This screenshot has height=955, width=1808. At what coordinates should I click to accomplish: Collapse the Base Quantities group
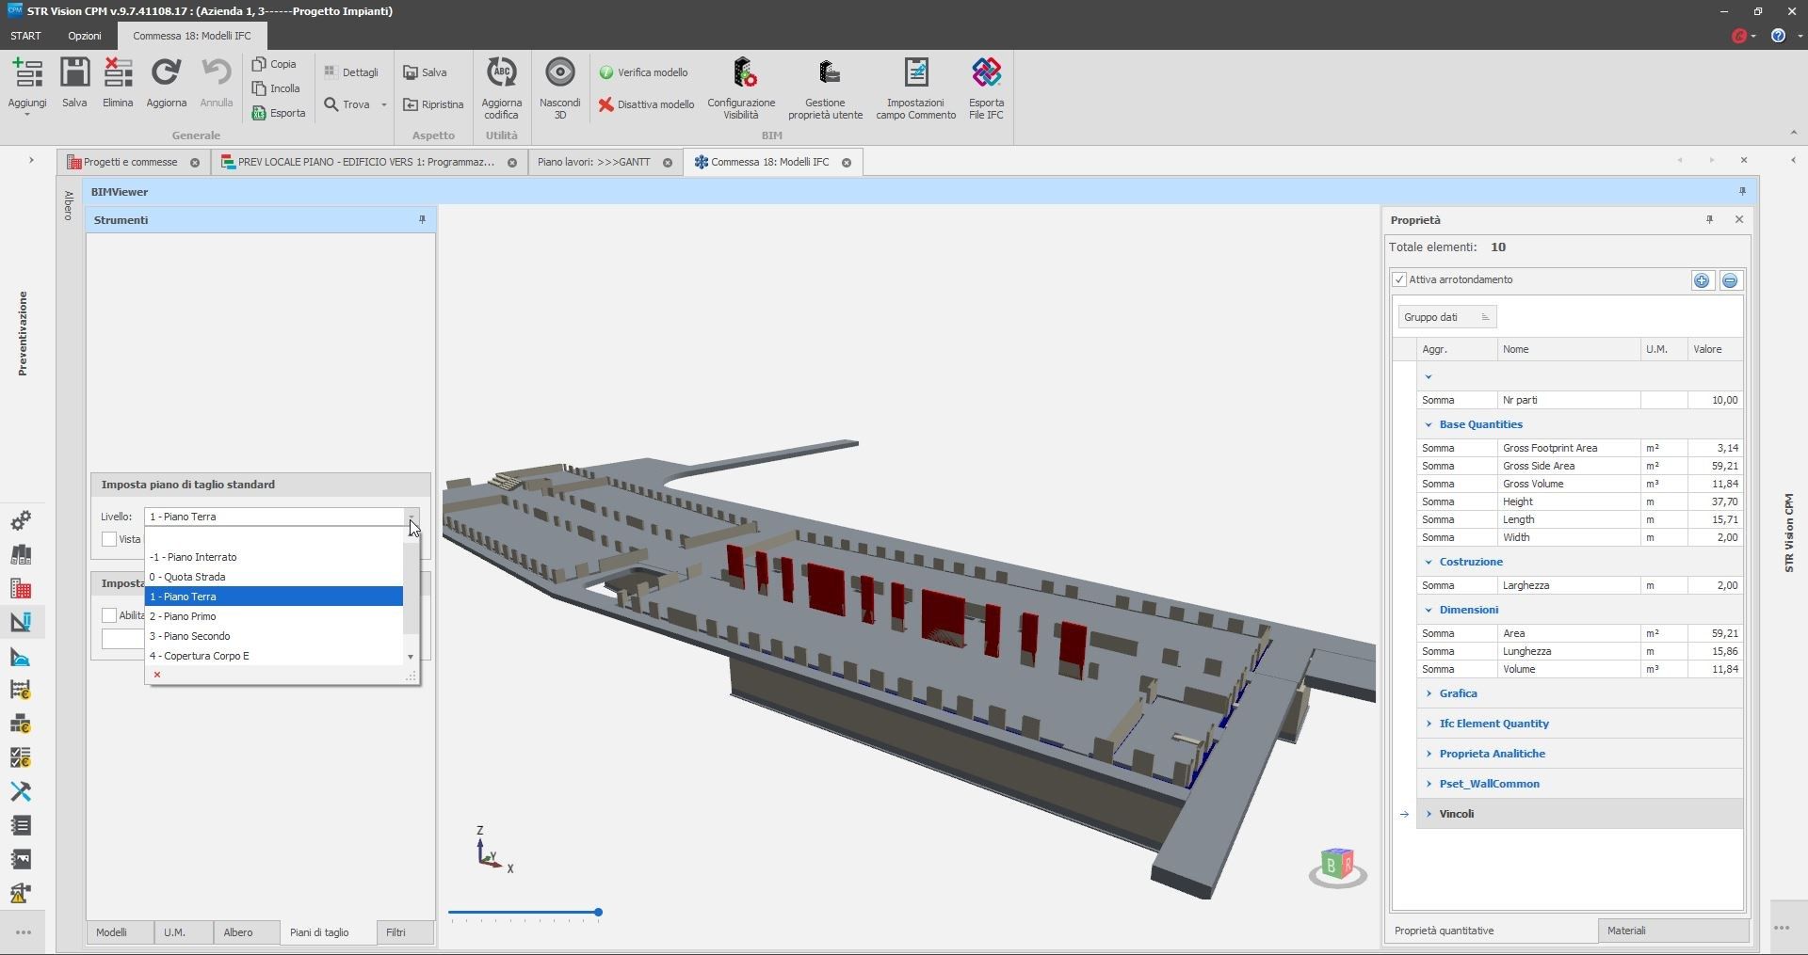[1429, 424]
